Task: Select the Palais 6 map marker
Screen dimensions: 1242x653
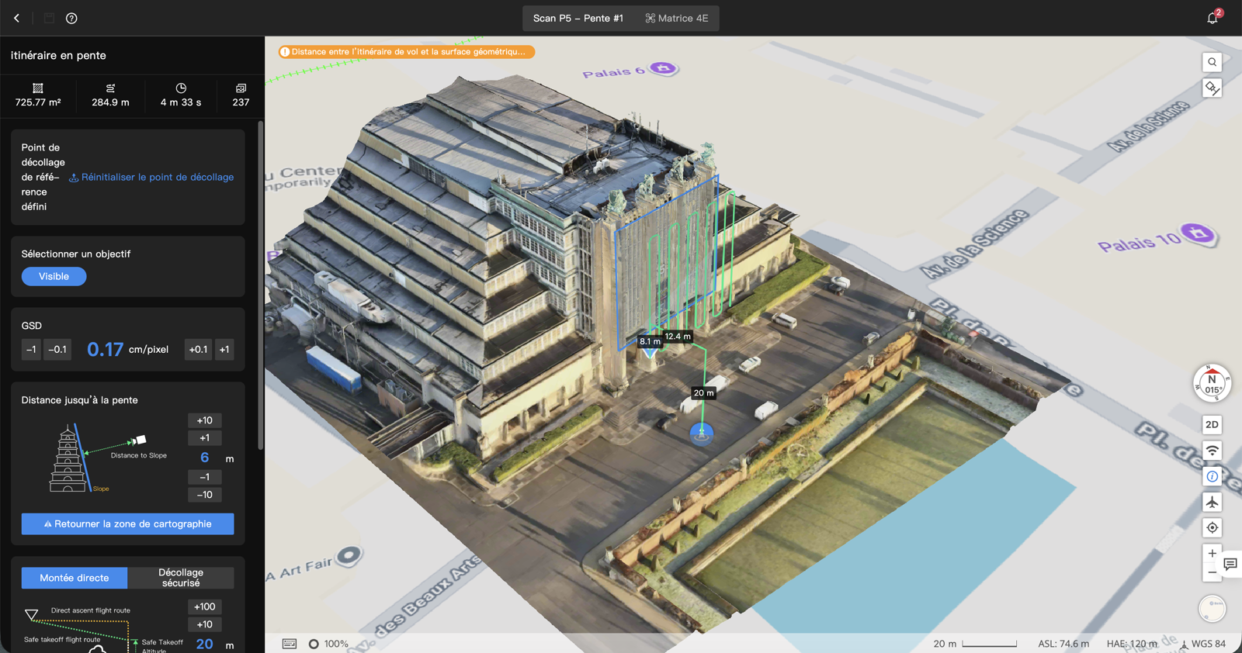Action: point(663,68)
